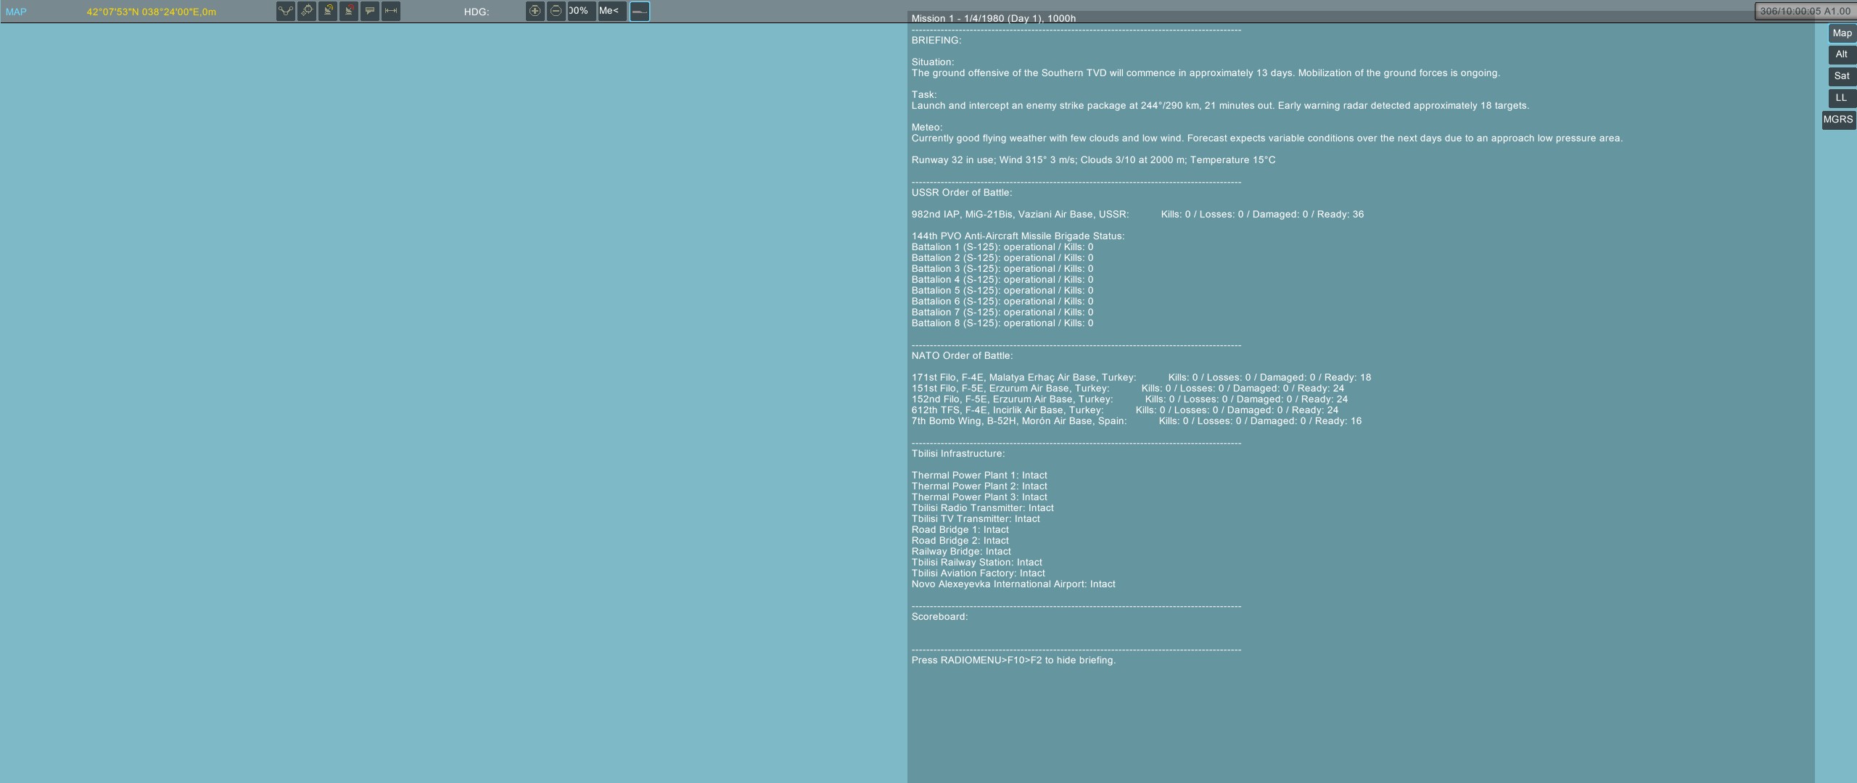Image resolution: width=1857 pixels, height=783 pixels.
Task: Toggle the red radar threat icon
Action: (349, 11)
